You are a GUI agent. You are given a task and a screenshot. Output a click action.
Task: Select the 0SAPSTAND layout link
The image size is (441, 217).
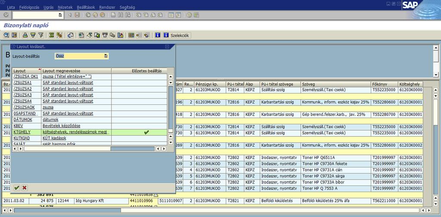pos(25,113)
